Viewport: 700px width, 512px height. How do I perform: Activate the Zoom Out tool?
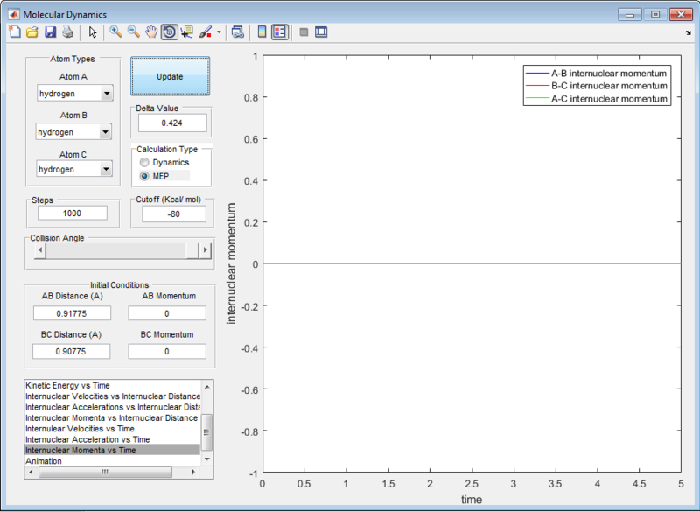[x=134, y=32]
